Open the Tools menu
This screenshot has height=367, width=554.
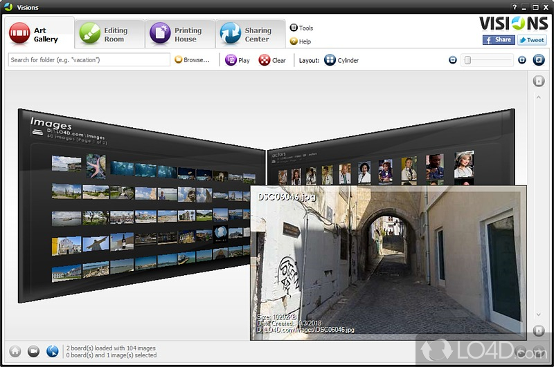click(302, 28)
